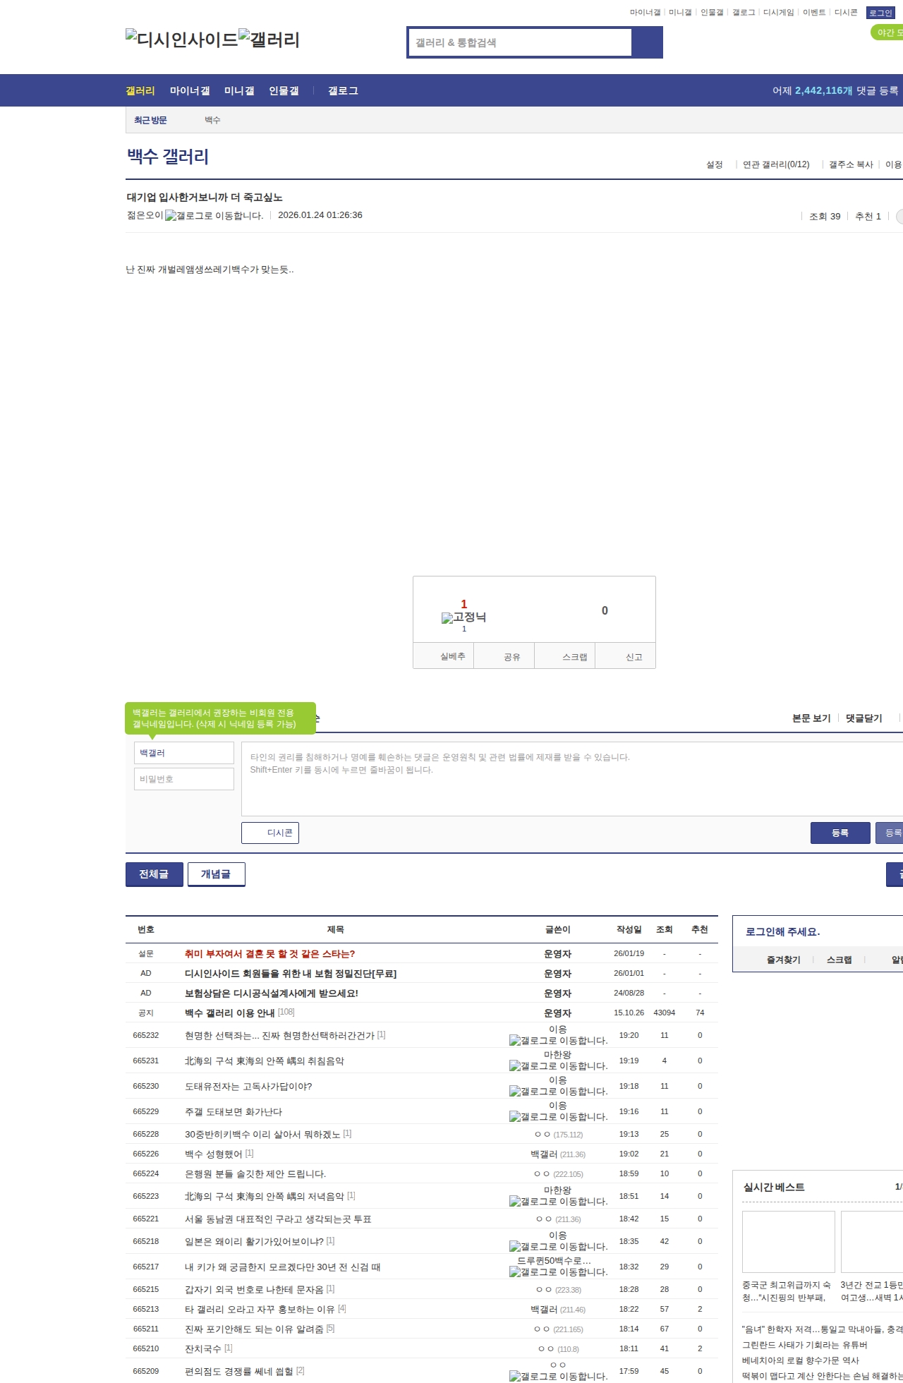Open news 그린란드 사태가 기회라는 유튜버
This screenshot has width=903, height=1383.
click(x=805, y=1345)
